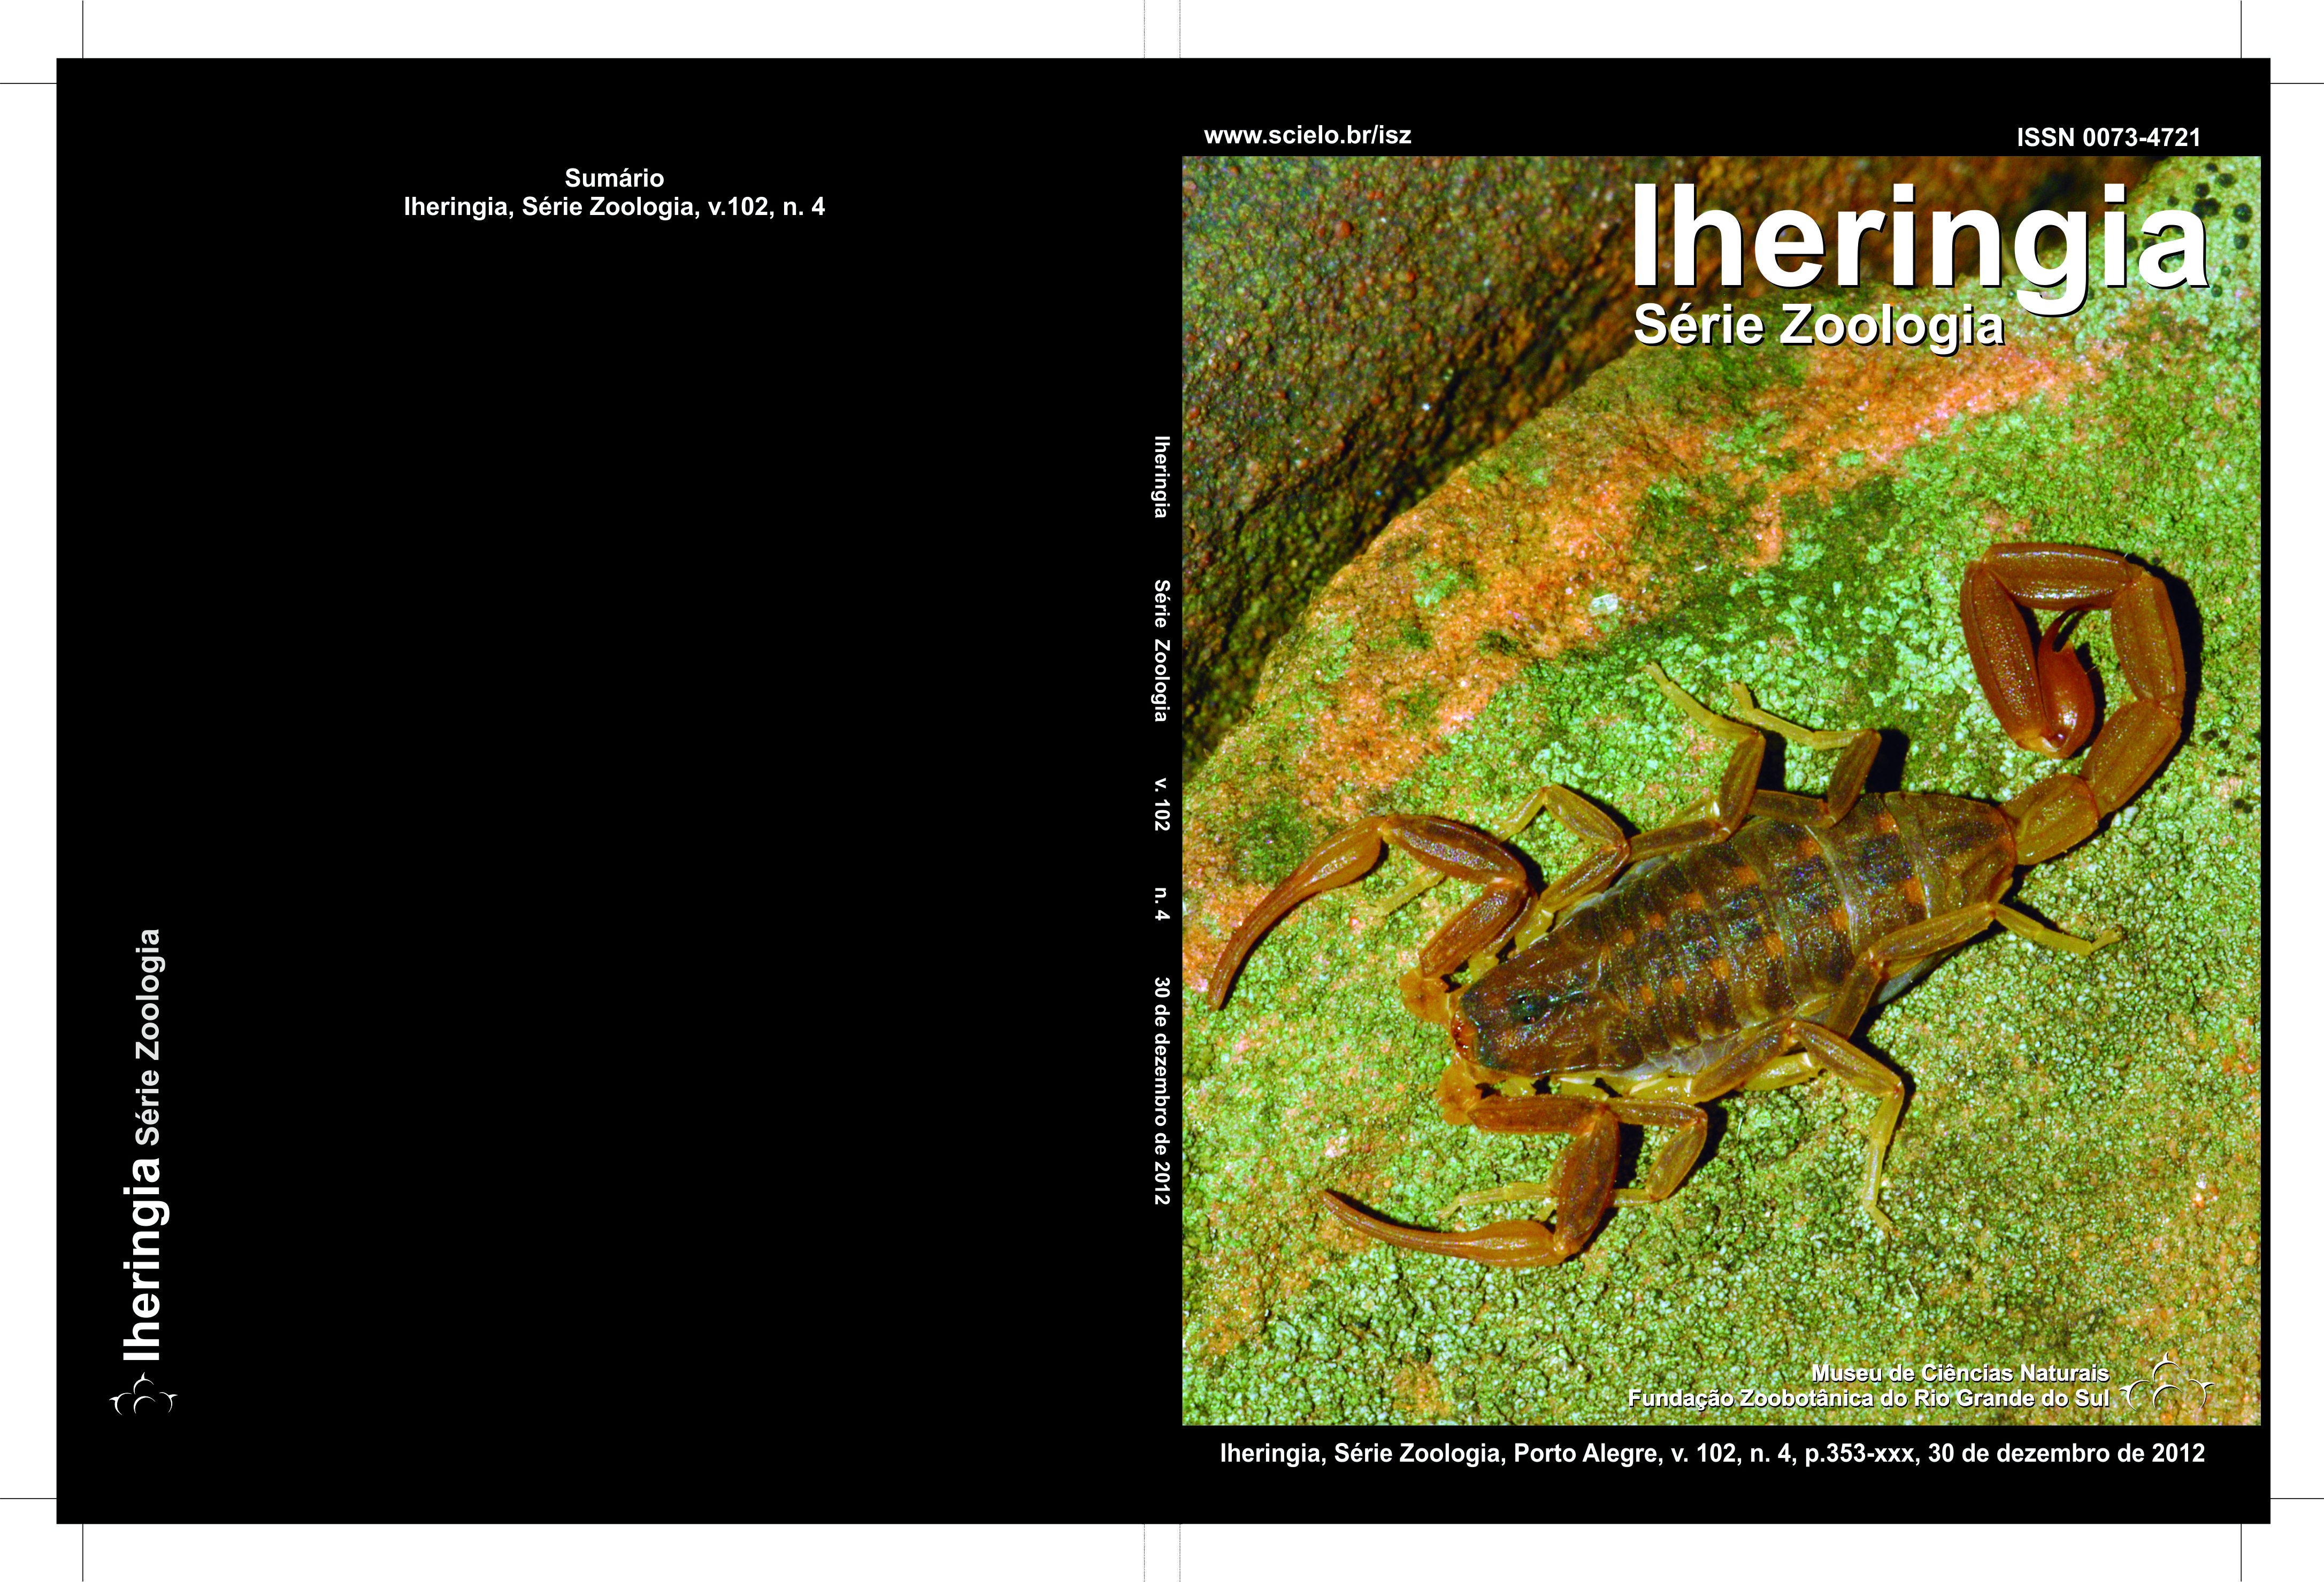Click the www.scielo.br/isz web address
The height and width of the screenshot is (1582, 2324).
click(x=1307, y=136)
